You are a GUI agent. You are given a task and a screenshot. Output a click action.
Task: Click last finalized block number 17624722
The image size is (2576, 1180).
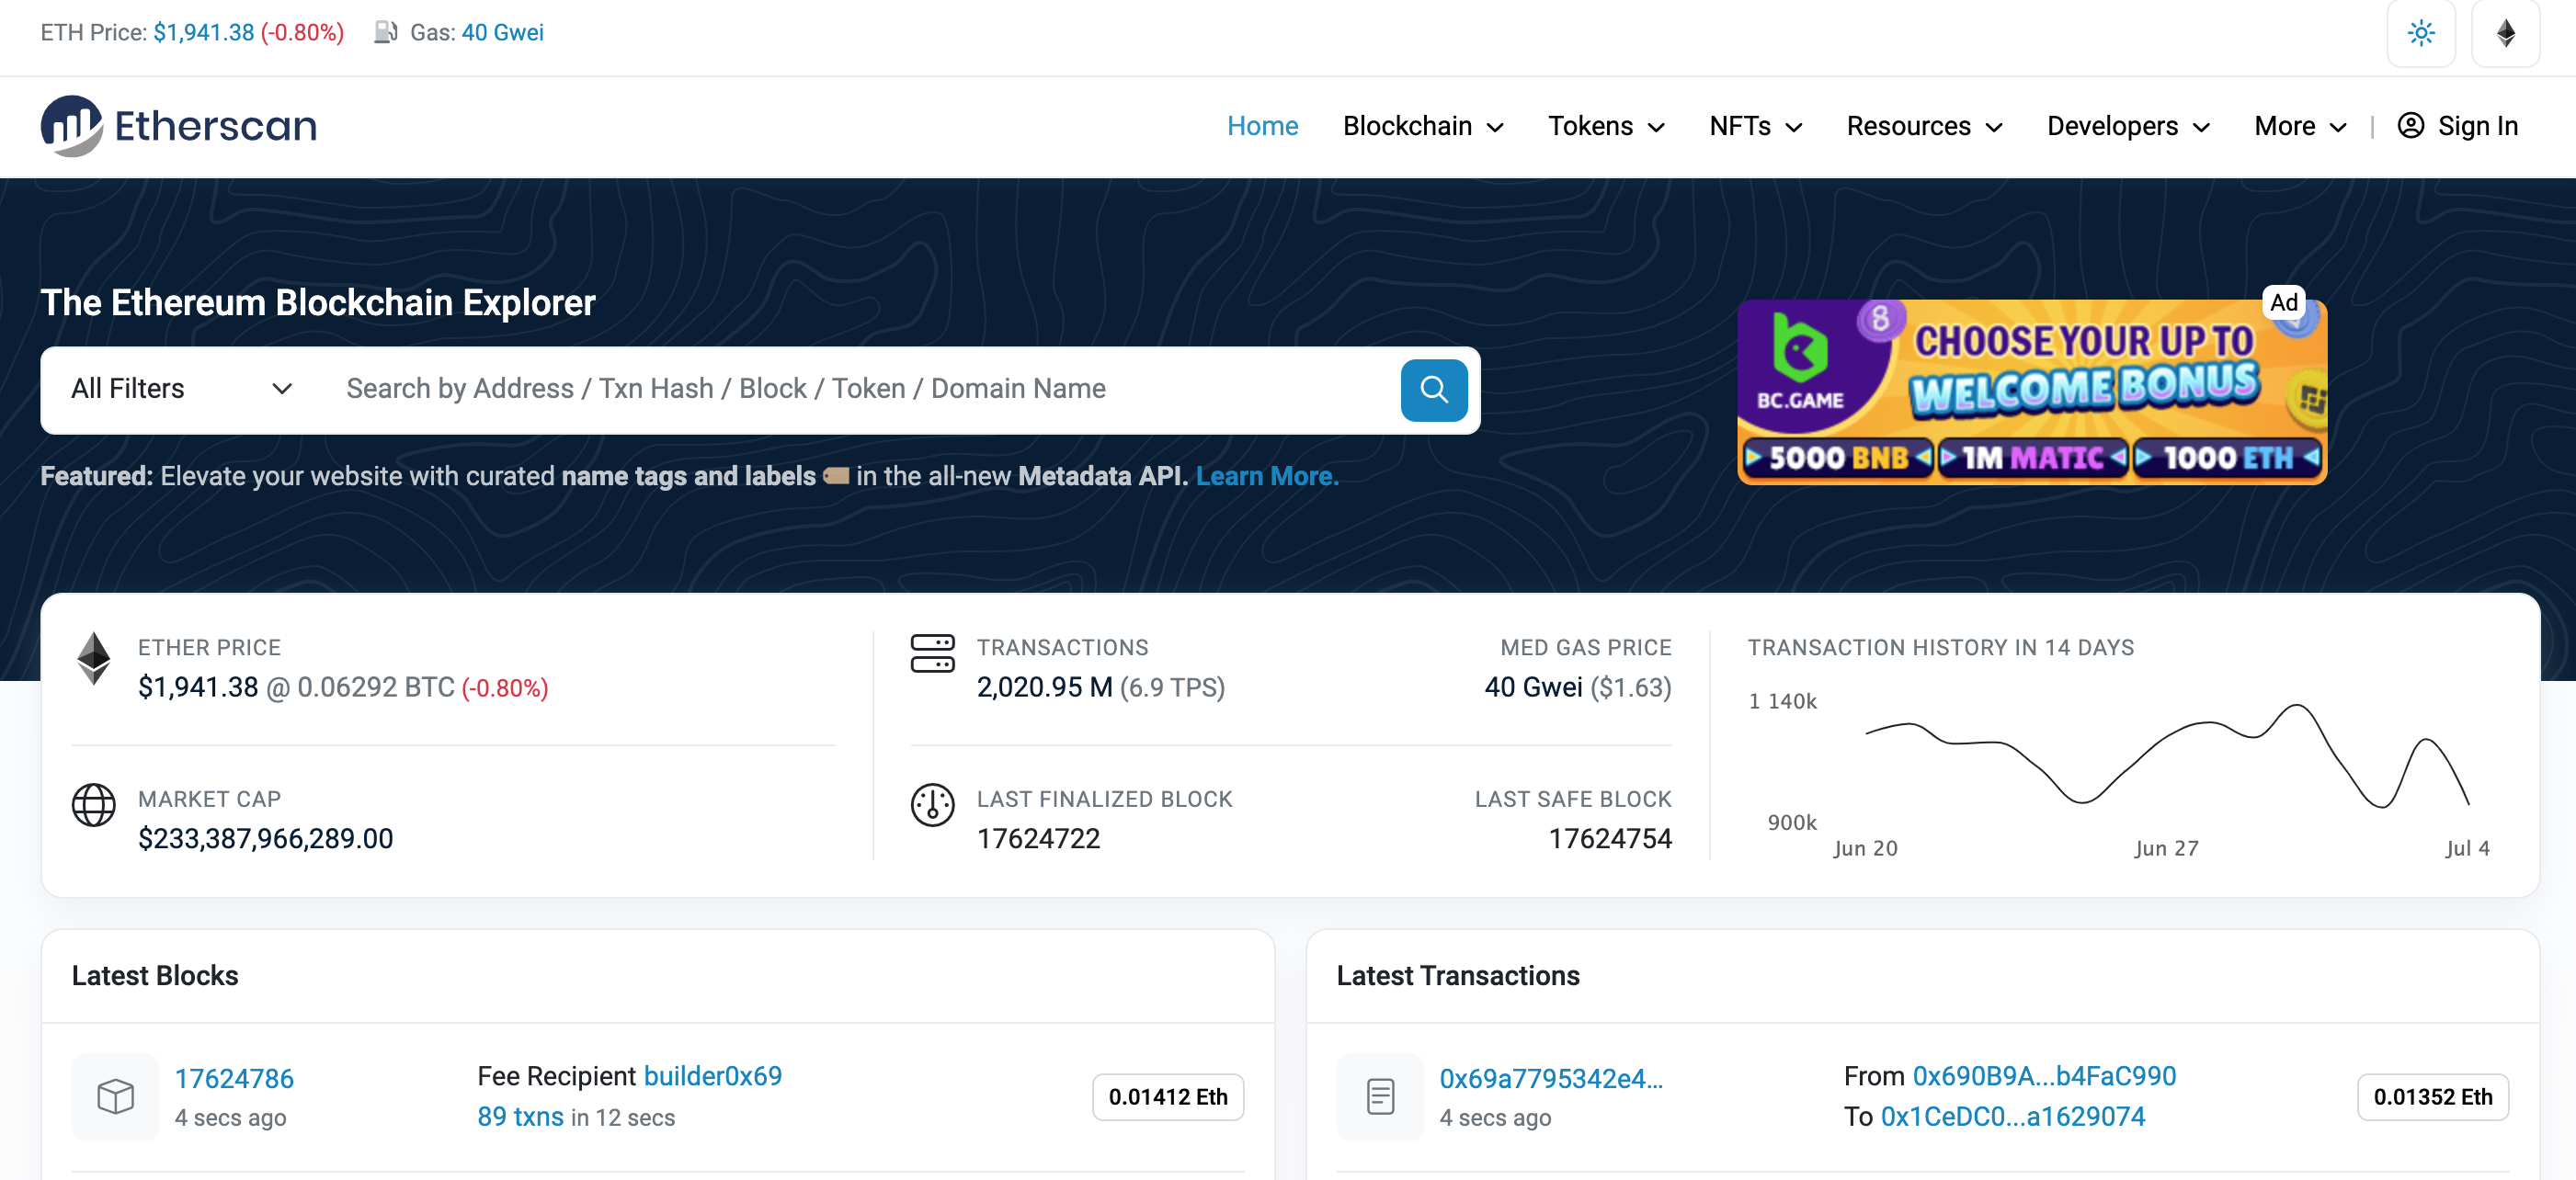(x=1038, y=838)
